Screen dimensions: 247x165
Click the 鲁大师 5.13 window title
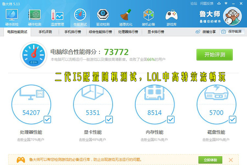11,4
